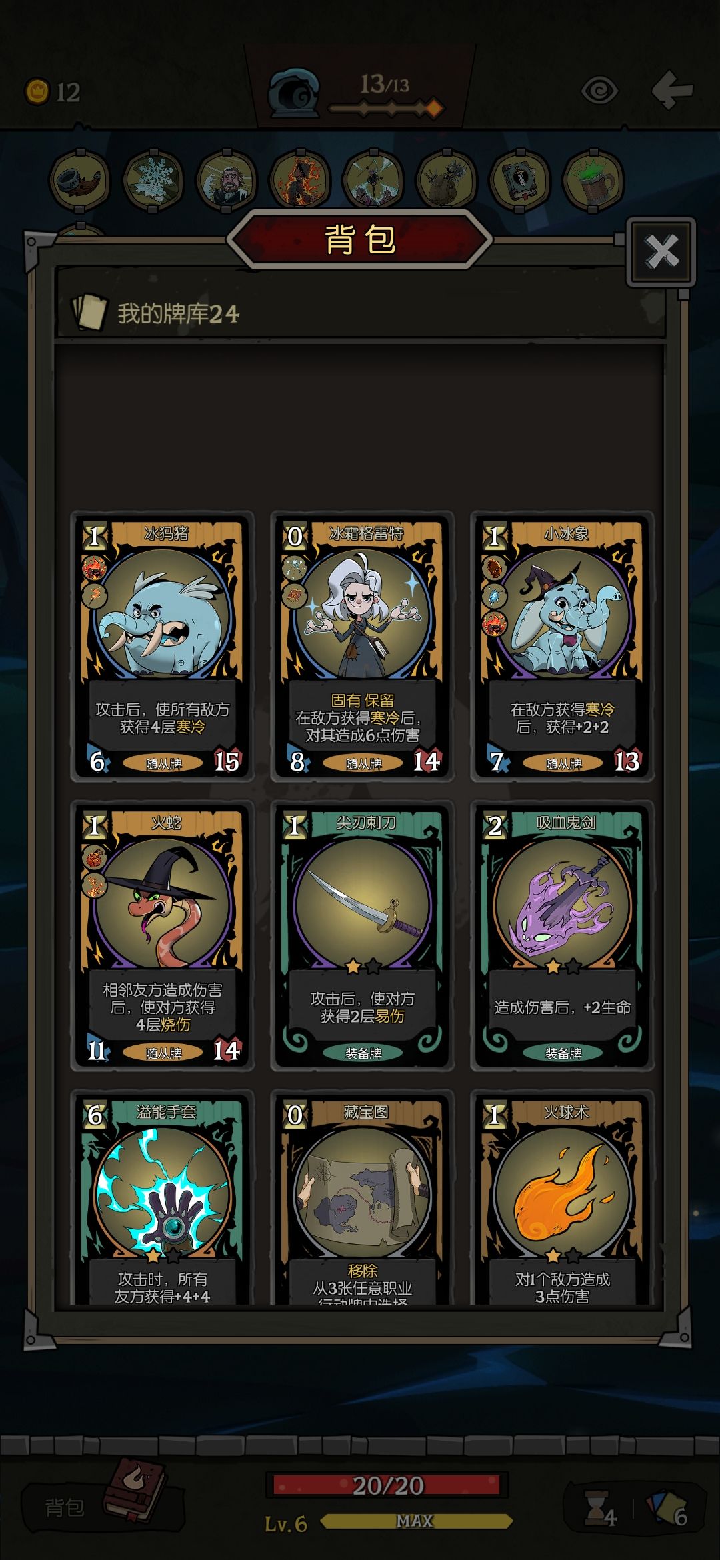Click the gold coin counter icon
Image resolution: width=720 pixels, height=1560 pixels.
[37, 91]
